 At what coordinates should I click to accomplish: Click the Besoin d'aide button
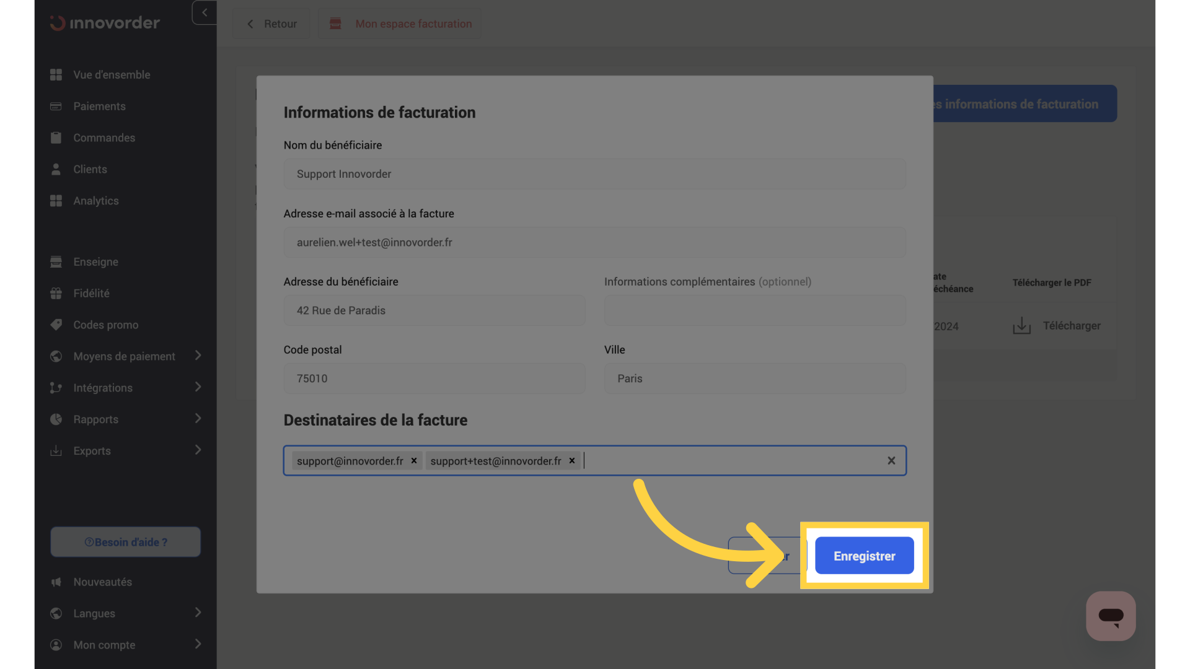click(126, 542)
